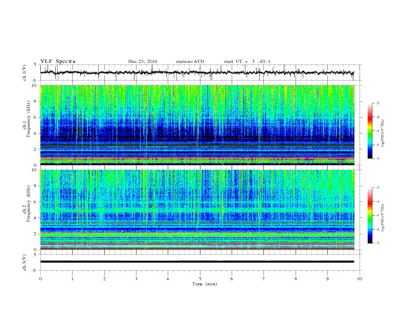Select the "Time (min)" x-axis title
The image size is (405, 313).
coord(205,284)
